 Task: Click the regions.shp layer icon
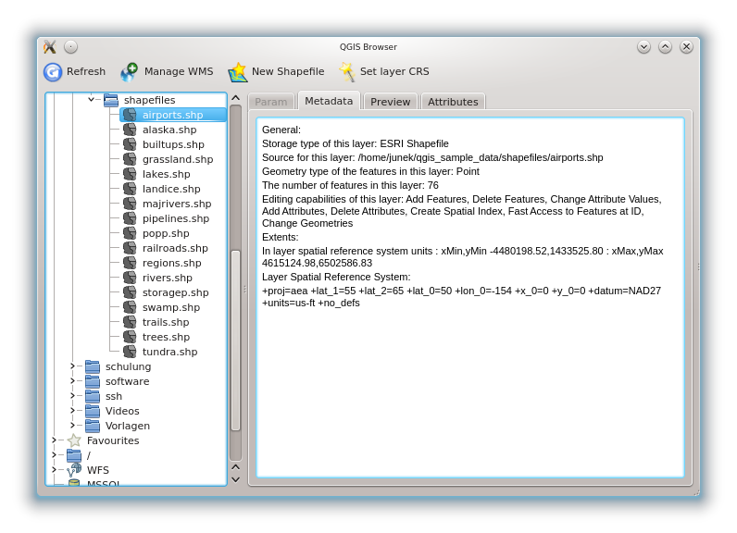[x=130, y=263]
